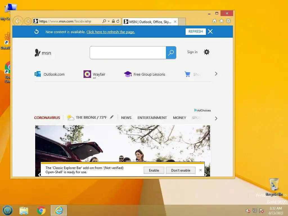Screen dimensions: 288x216
Task: Open the MONEY category
Action: (179, 118)
